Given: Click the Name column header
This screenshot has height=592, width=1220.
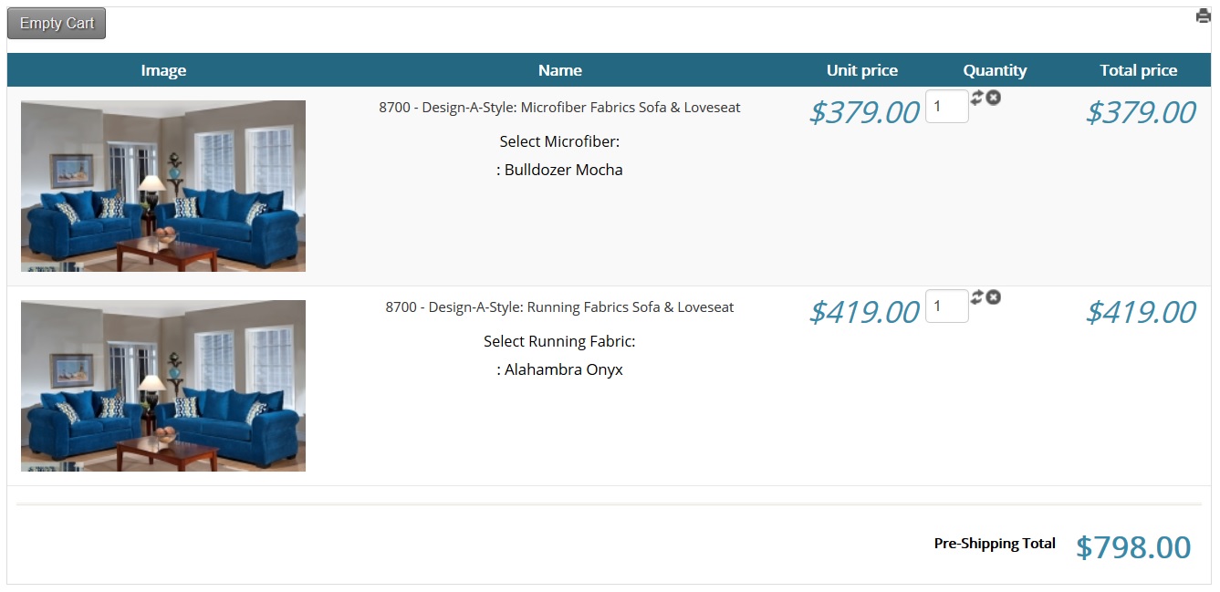Looking at the screenshot, I should pos(559,70).
